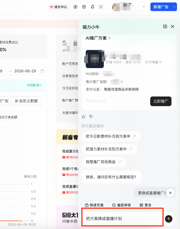Give a thumbs-up to the answer
The width and height of the screenshot is (180, 229).
(x=84, y=117)
